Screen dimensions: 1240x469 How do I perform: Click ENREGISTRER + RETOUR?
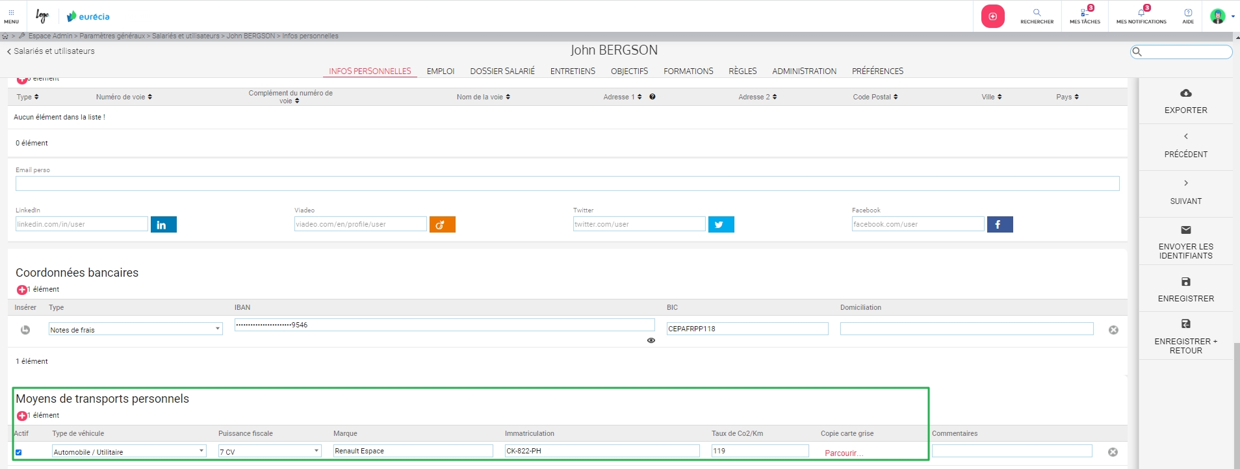1186,336
